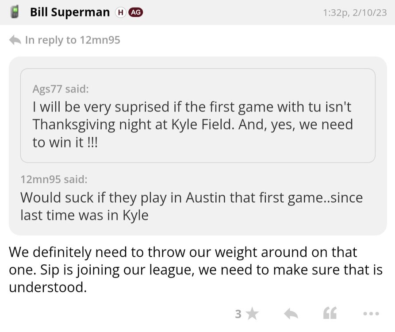Reply to post using bottom arrow icon
This screenshot has width=395, height=332.
[291, 314]
